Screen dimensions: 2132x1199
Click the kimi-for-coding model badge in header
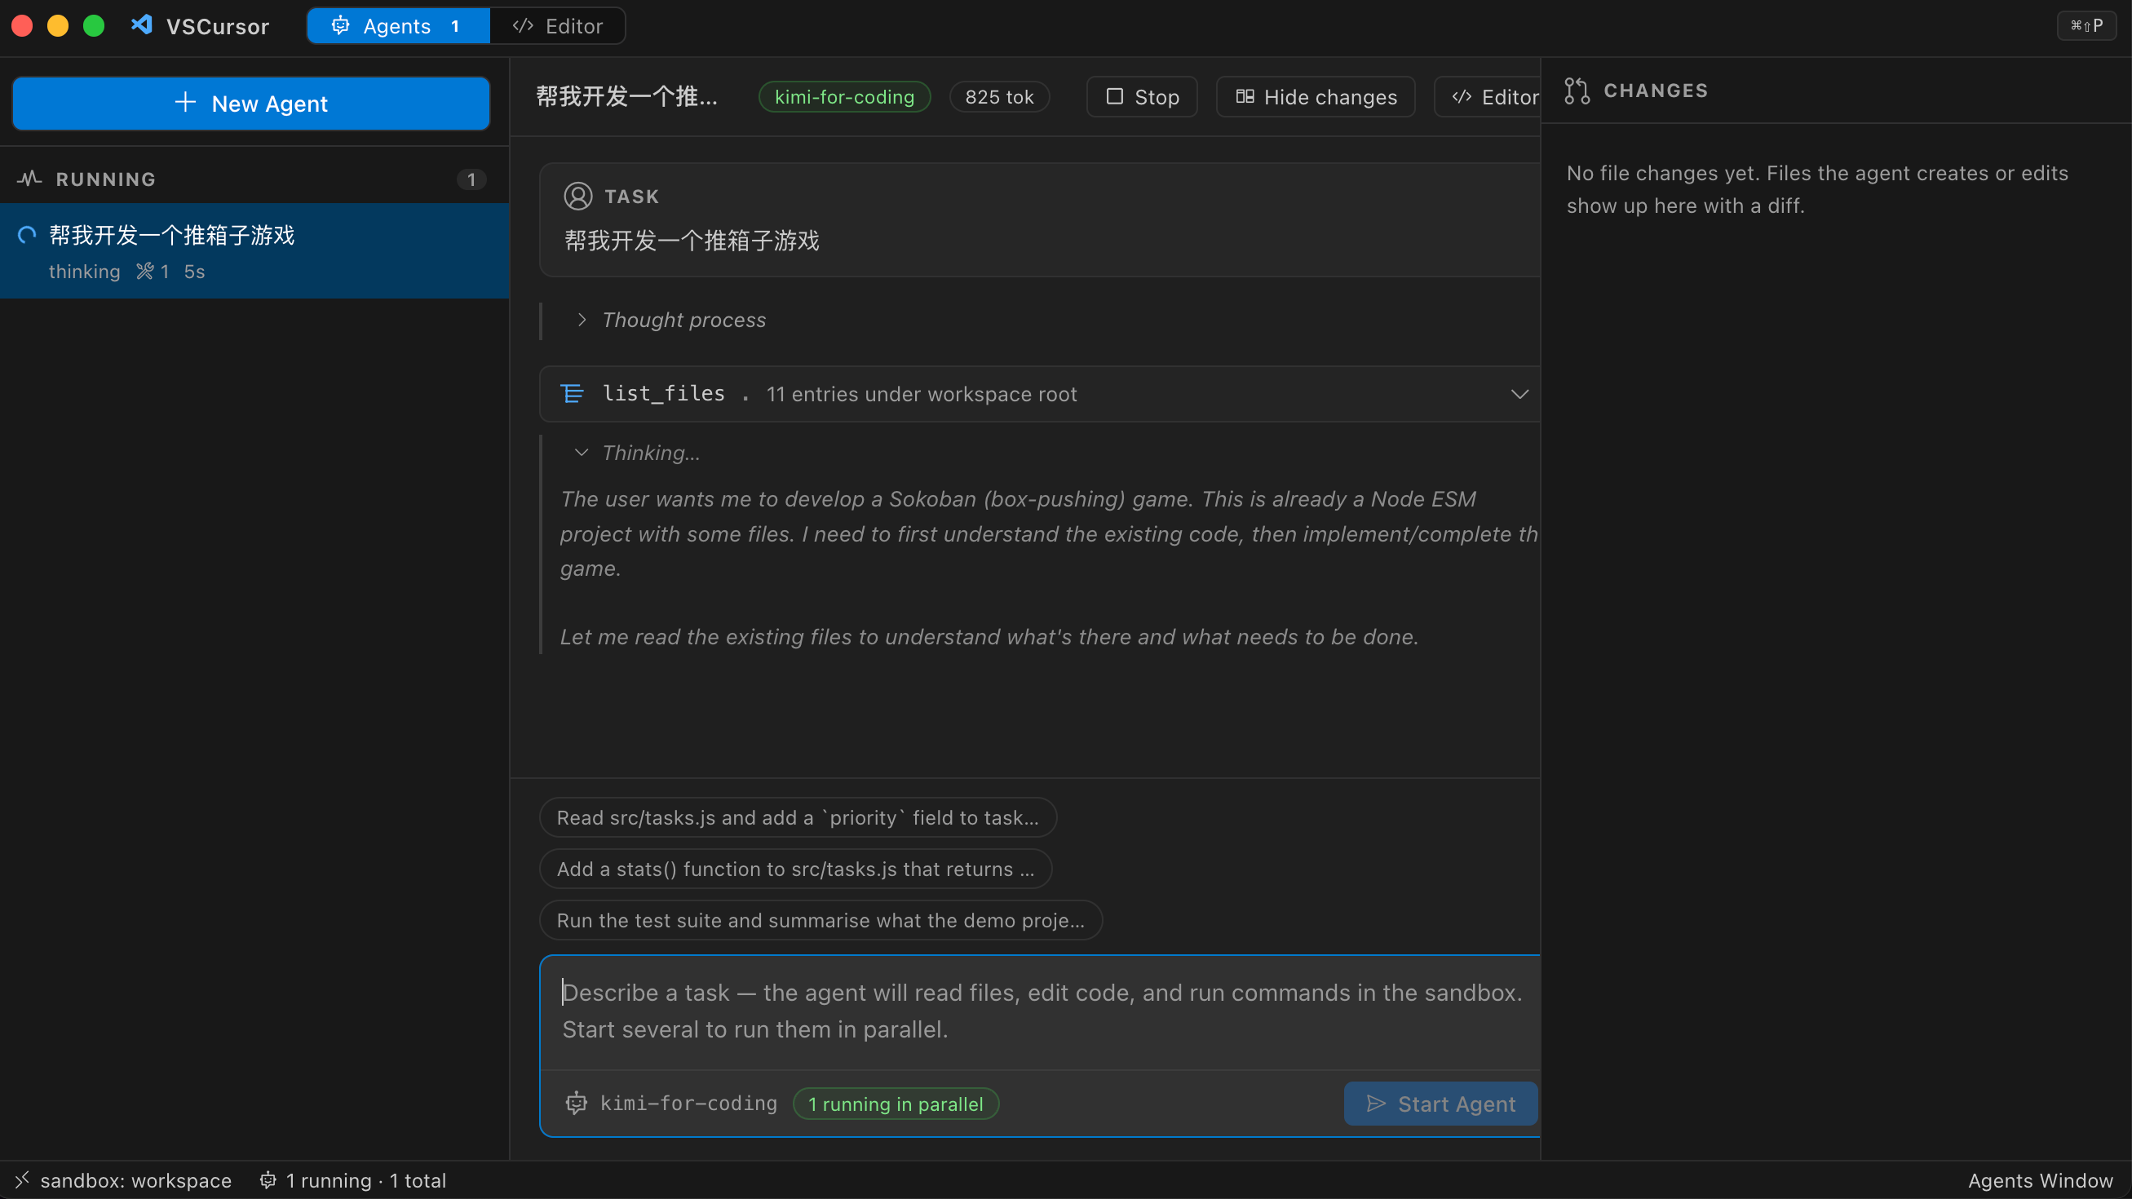point(844,97)
